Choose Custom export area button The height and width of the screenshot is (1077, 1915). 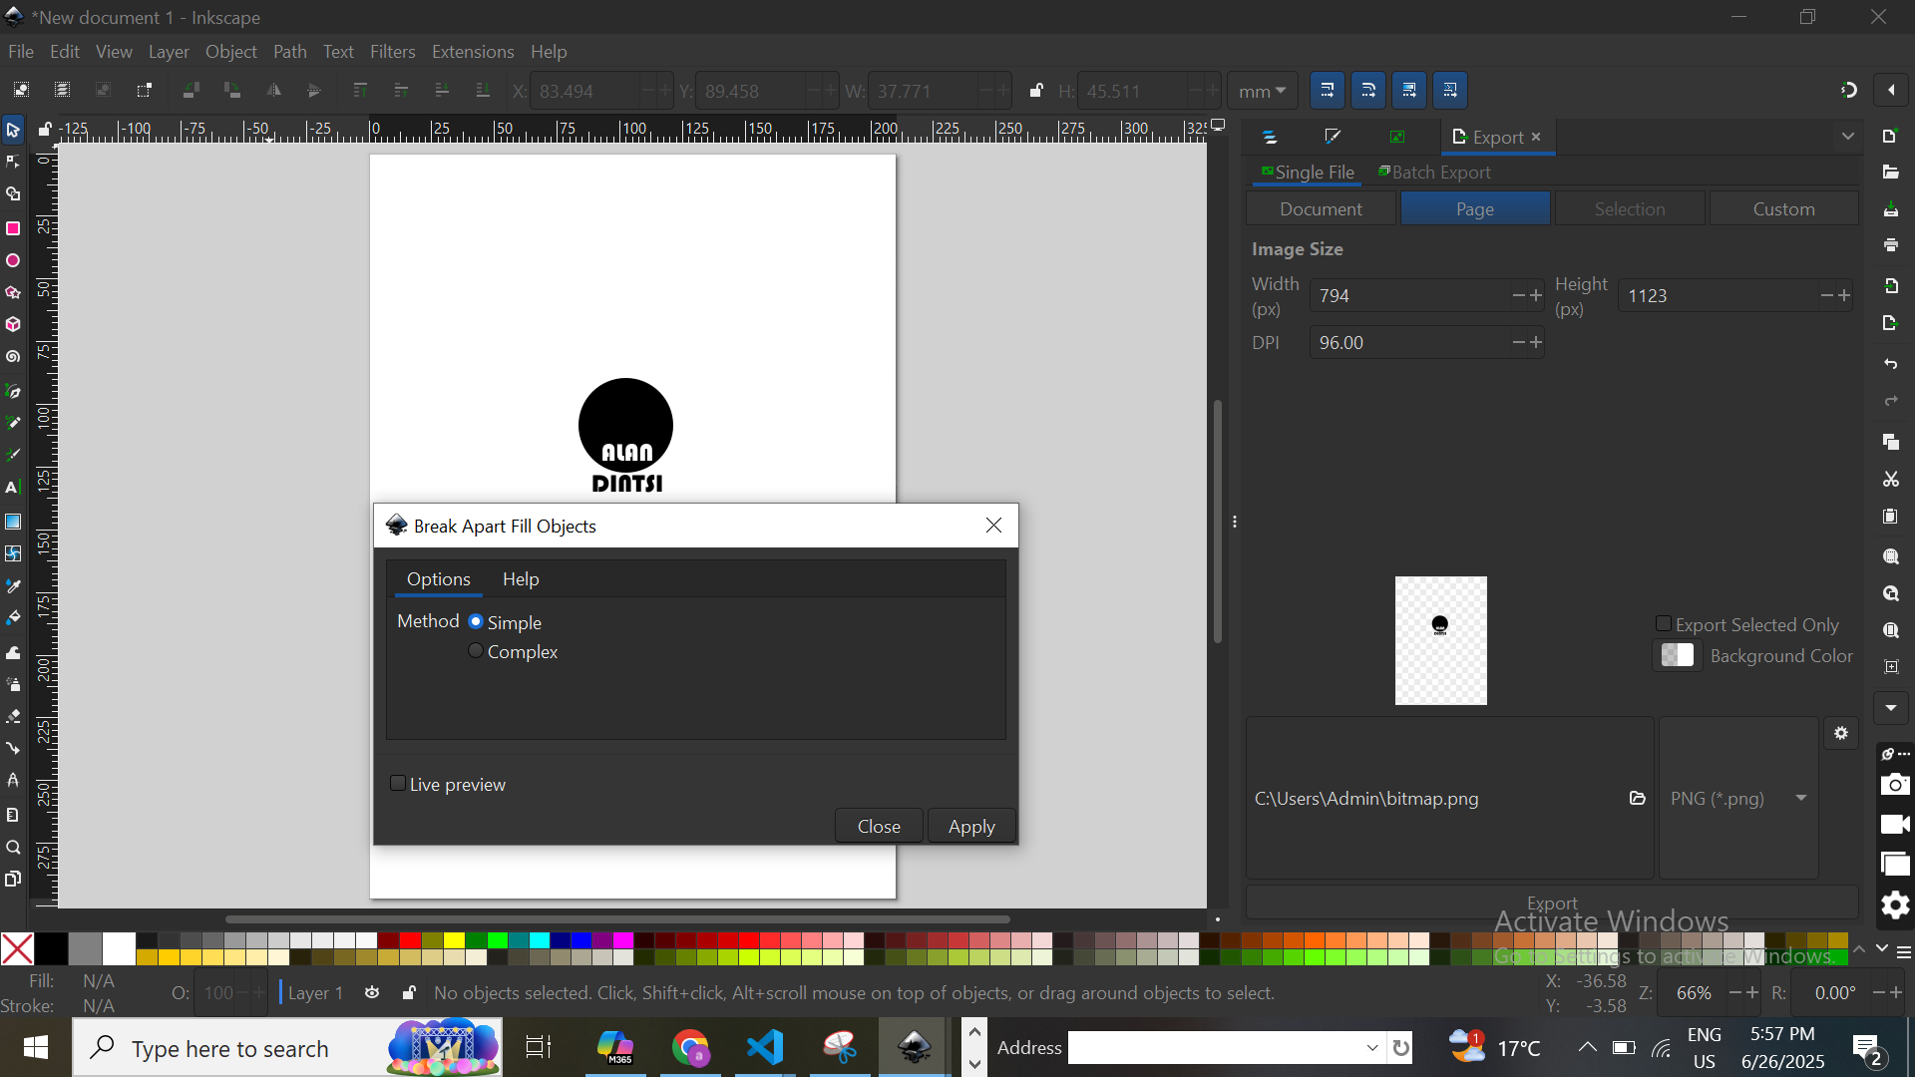click(x=1783, y=208)
